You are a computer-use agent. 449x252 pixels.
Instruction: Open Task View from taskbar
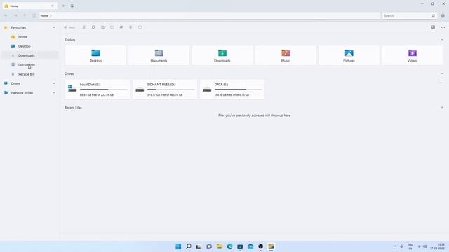[x=199, y=246]
